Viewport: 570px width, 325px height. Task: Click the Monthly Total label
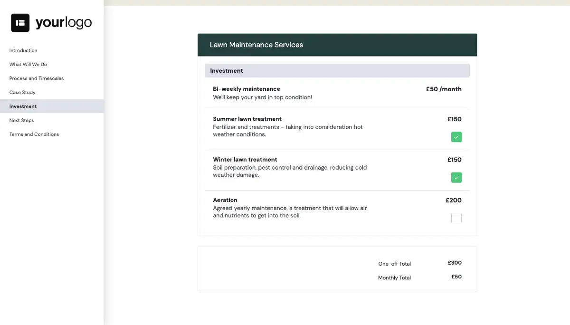tap(394, 277)
